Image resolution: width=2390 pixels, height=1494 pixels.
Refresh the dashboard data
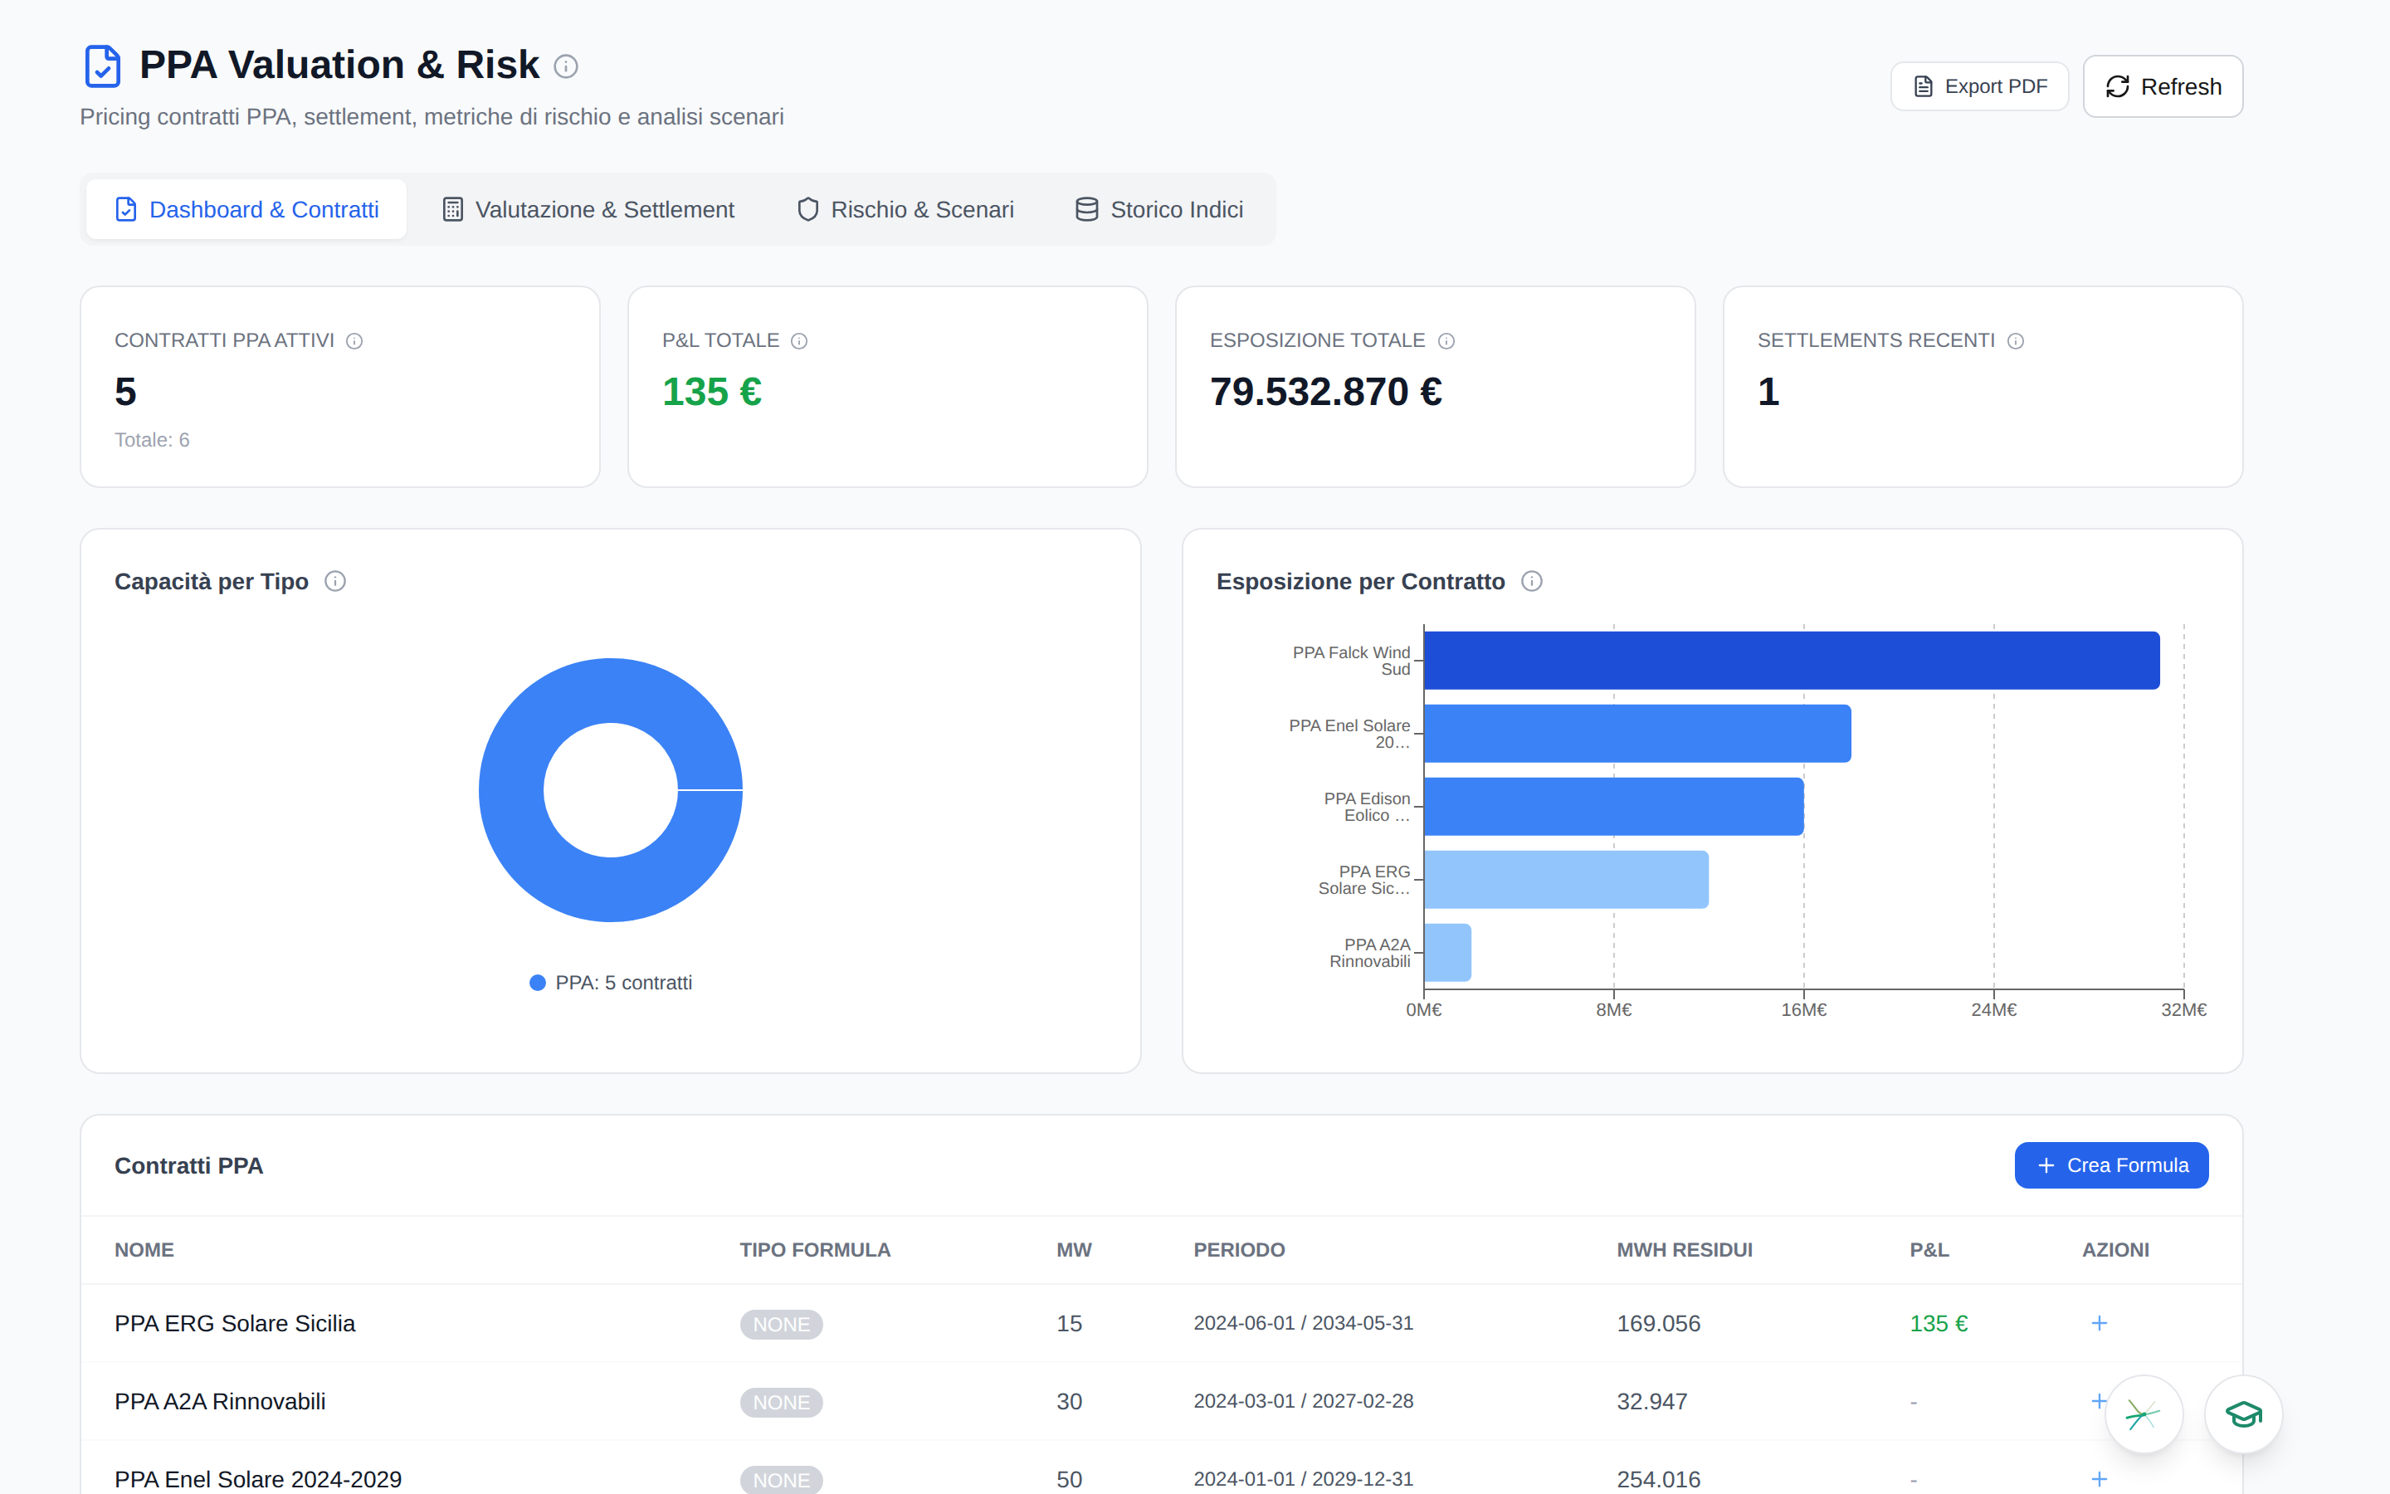[x=2163, y=86]
